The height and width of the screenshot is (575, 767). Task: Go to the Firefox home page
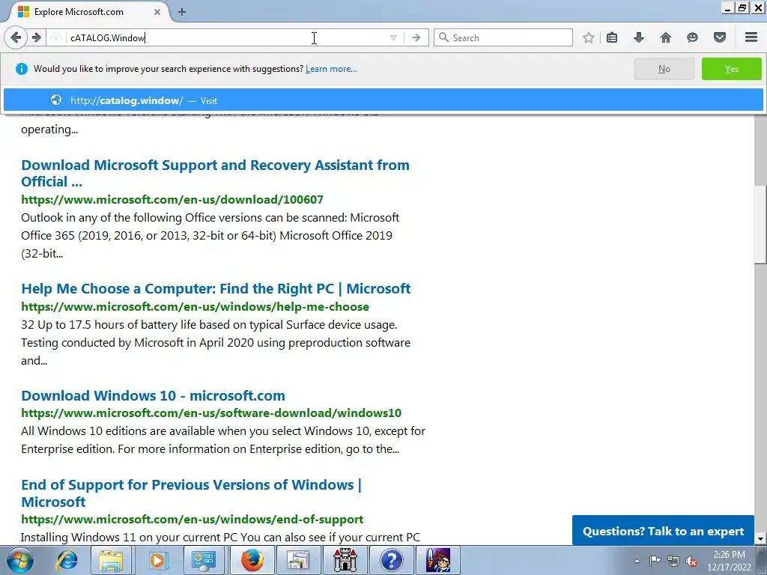(x=666, y=37)
